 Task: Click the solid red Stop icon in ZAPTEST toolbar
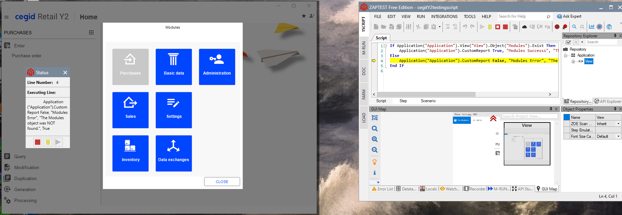pyautogui.click(x=505, y=27)
